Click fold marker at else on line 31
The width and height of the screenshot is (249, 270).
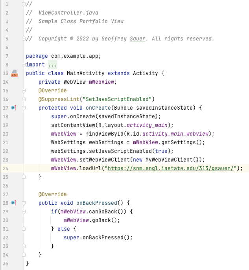pyautogui.click(x=24, y=229)
